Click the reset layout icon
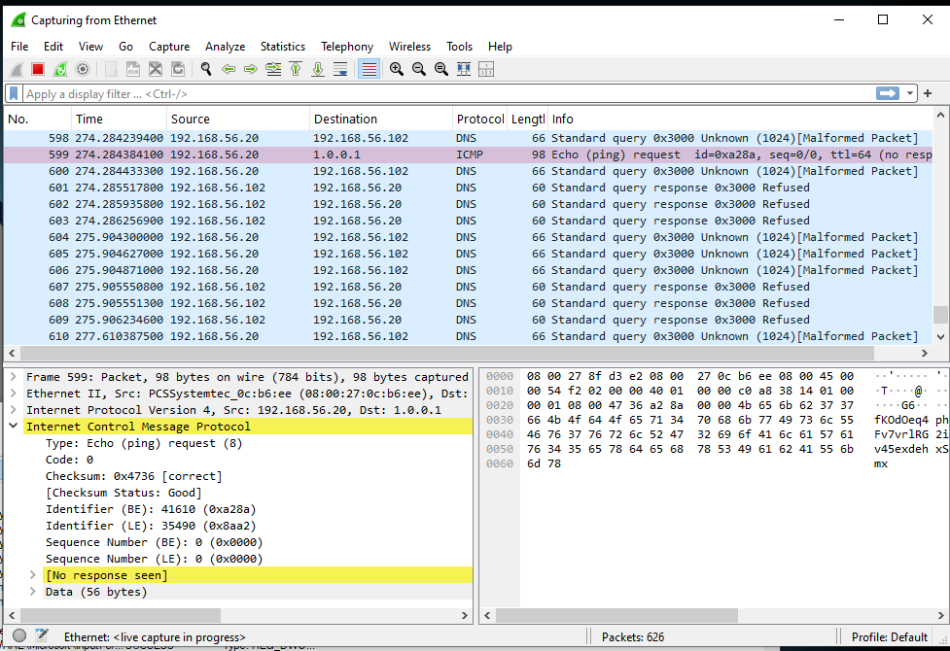The width and height of the screenshot is (950, 651). coord(486,69)
